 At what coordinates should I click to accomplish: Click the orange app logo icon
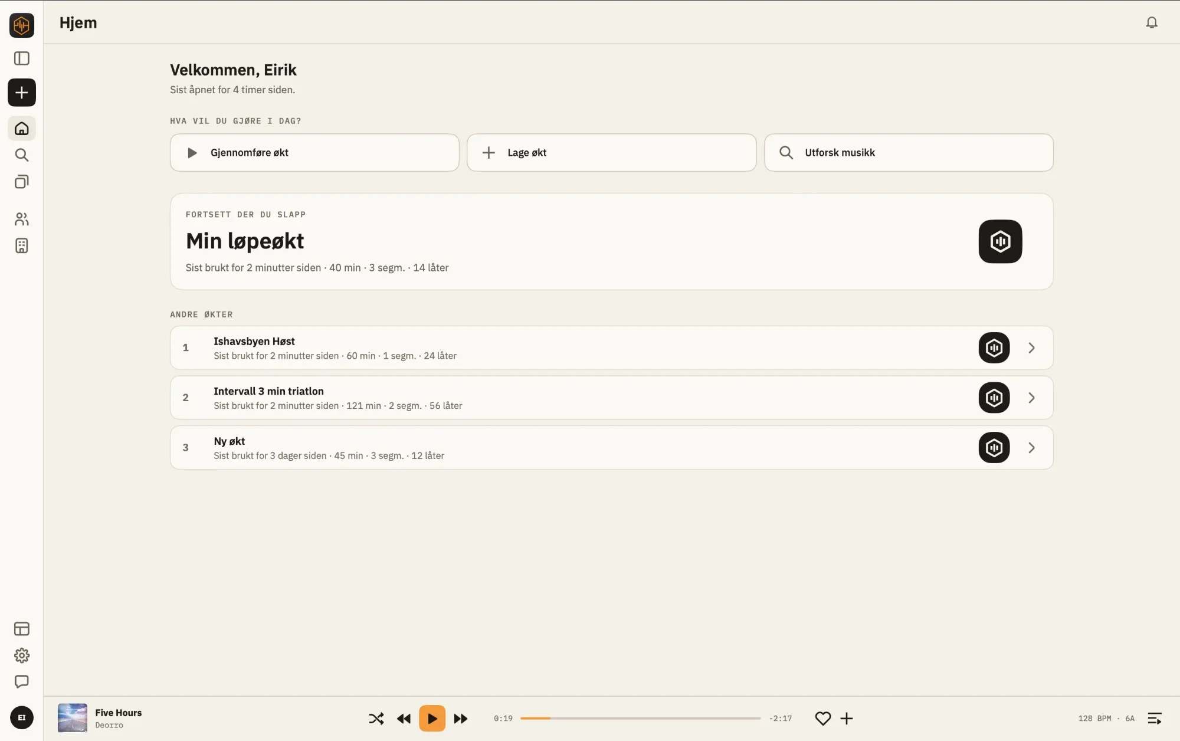[22, 25]
